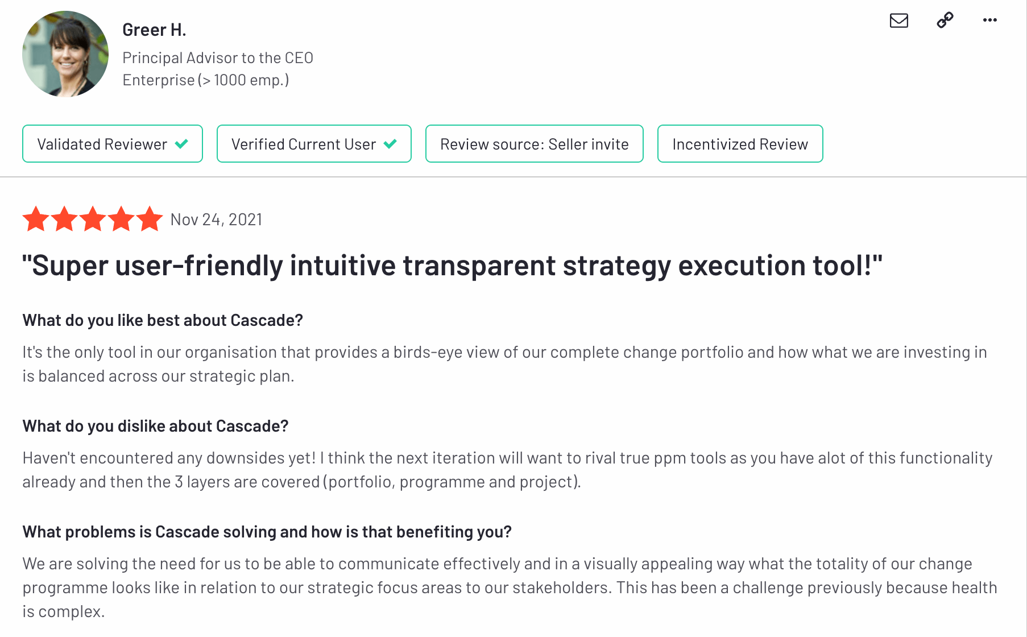Click the middle star of the rating
The height and width of the screenshot is (637, 1027).
[x=93, y=219]
